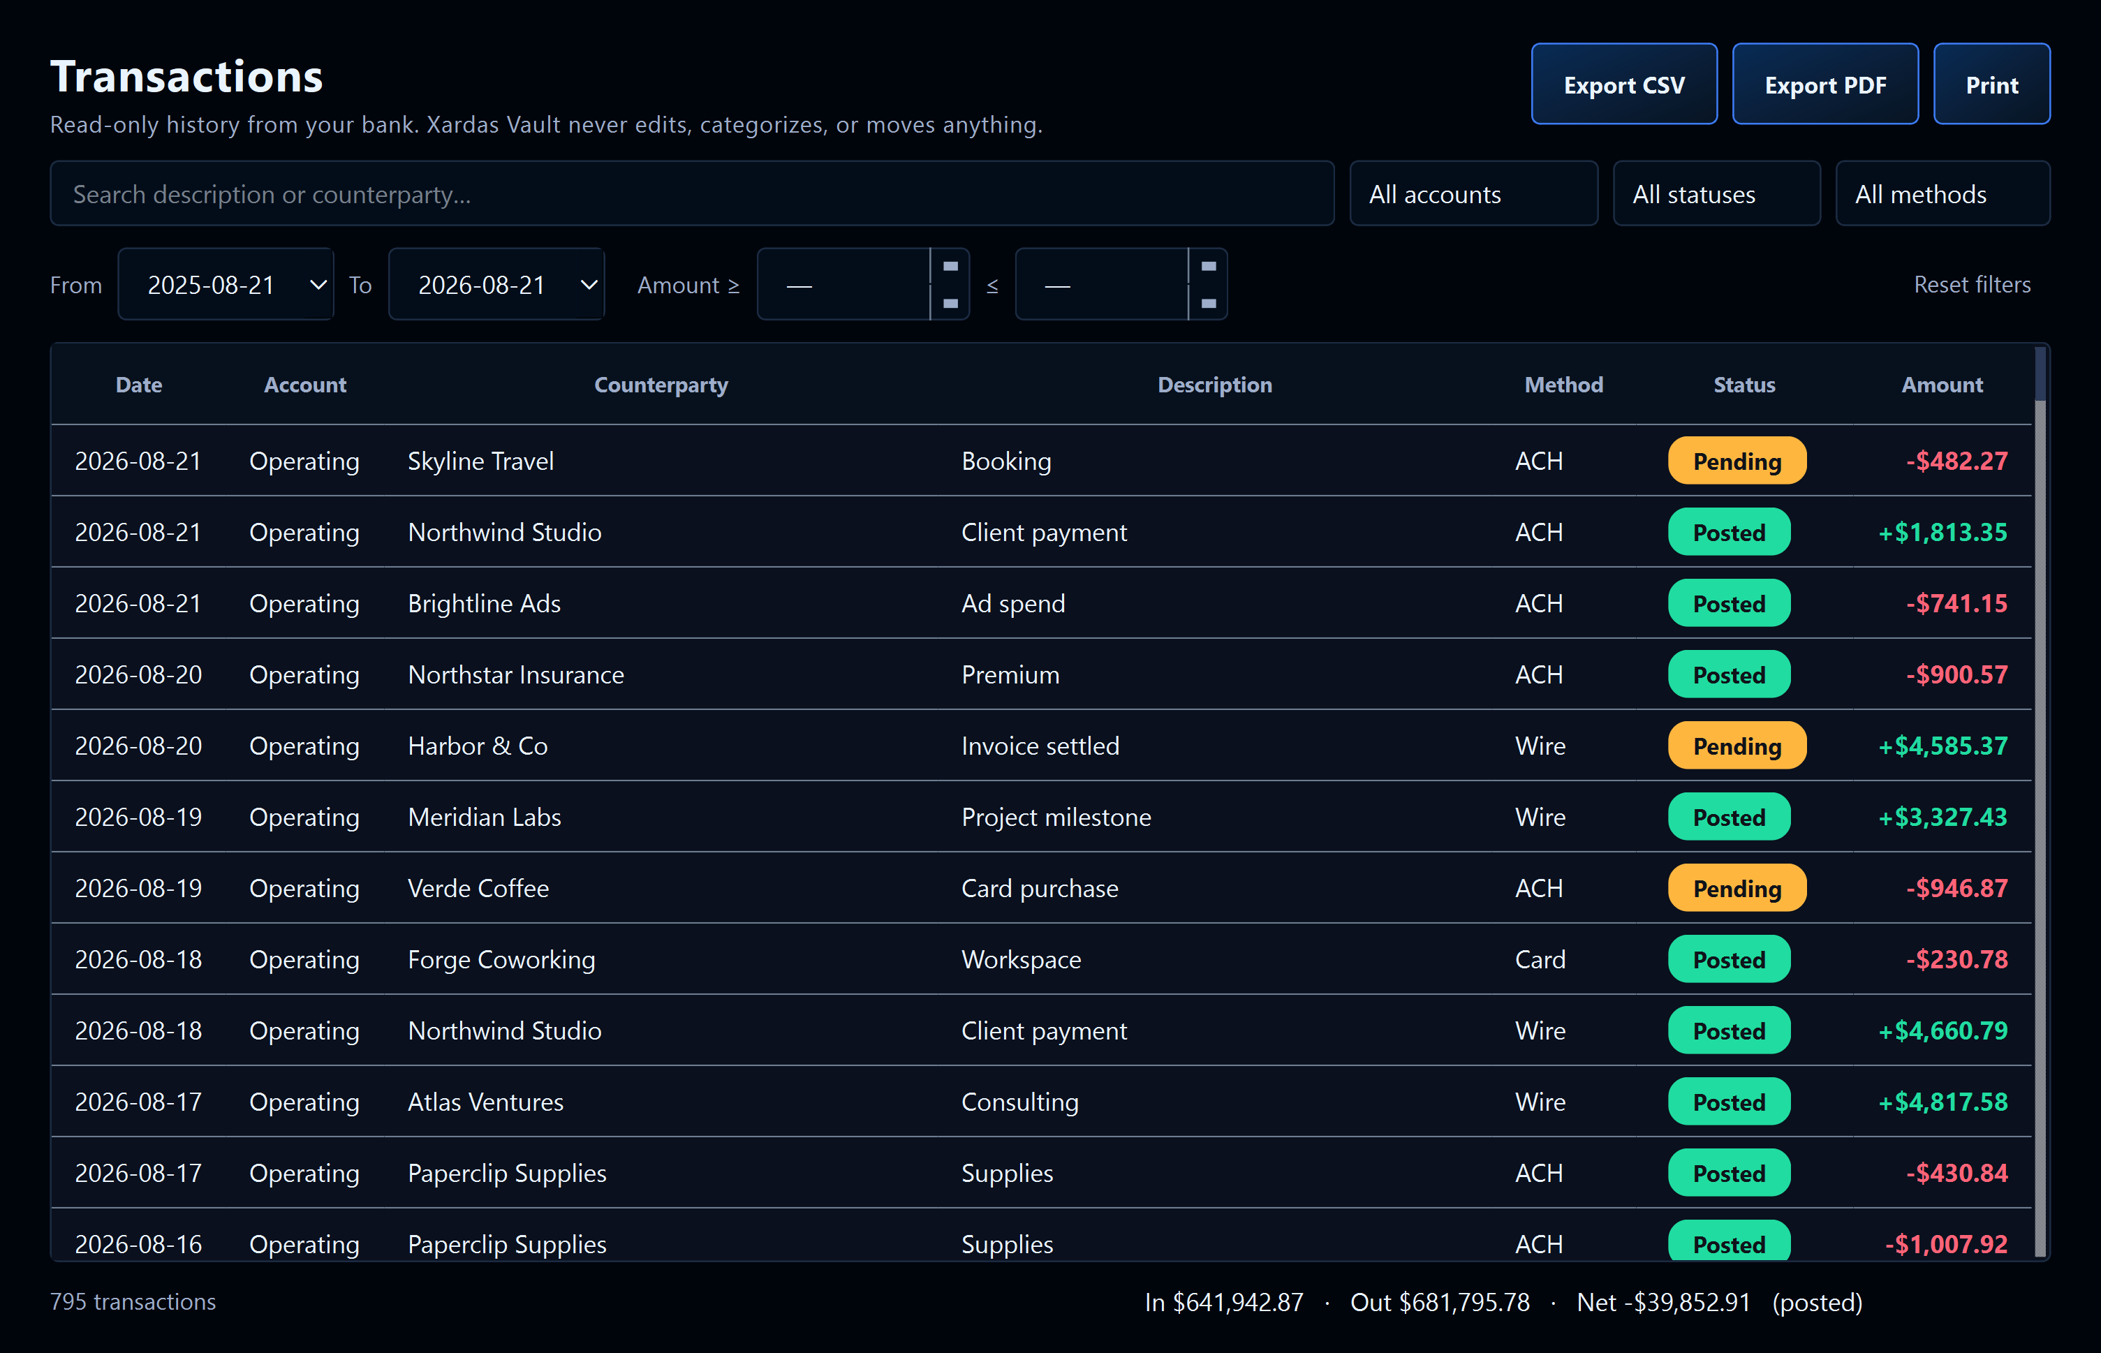Click the Pending badge for Verde Coffee
2101x1353 pixels.
[x=1737, y=888]
